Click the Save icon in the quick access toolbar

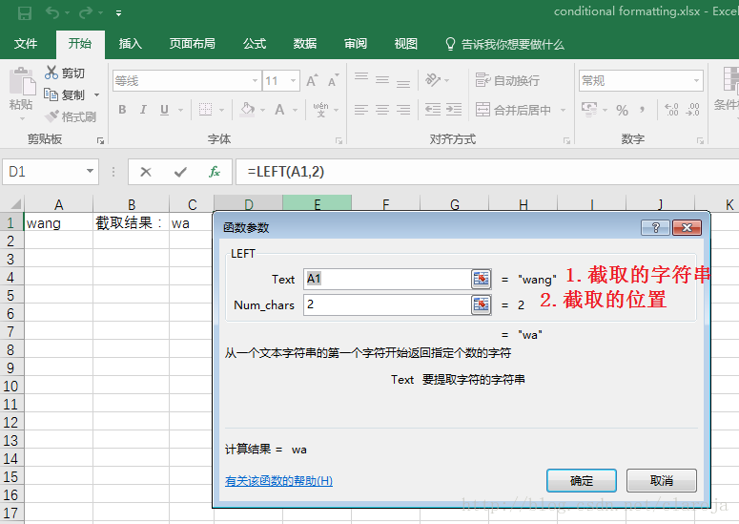point(25,12)
